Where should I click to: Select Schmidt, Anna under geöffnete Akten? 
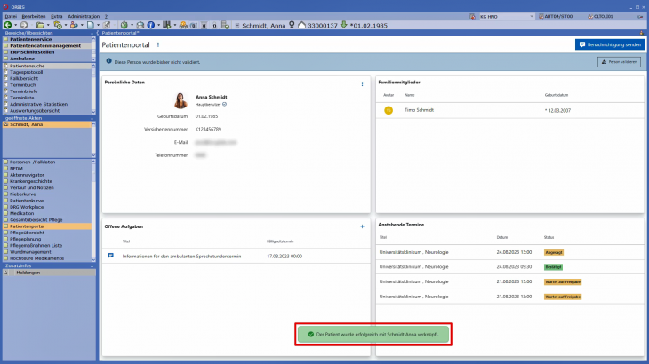[28, 124]
